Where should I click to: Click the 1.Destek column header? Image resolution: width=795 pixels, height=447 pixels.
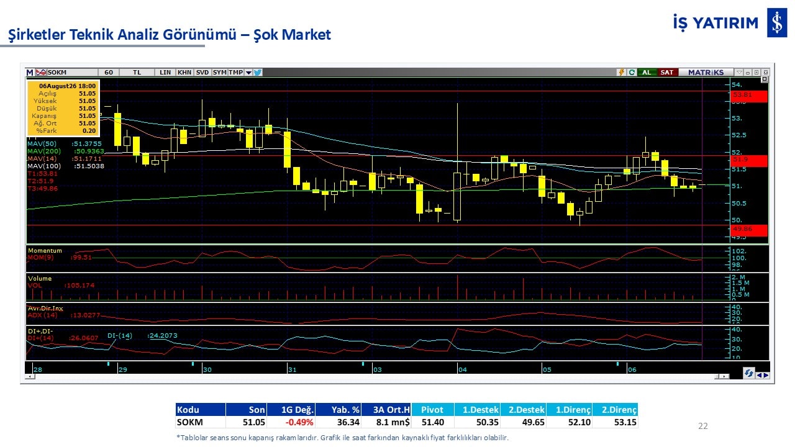[x=477, y=410]
